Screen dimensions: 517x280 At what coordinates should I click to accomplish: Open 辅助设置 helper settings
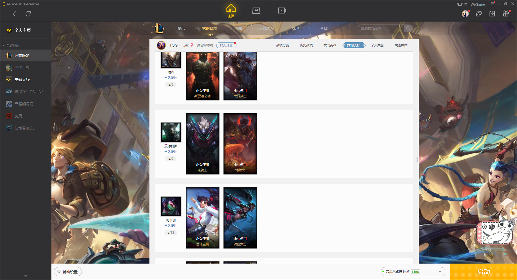[68, 272]
